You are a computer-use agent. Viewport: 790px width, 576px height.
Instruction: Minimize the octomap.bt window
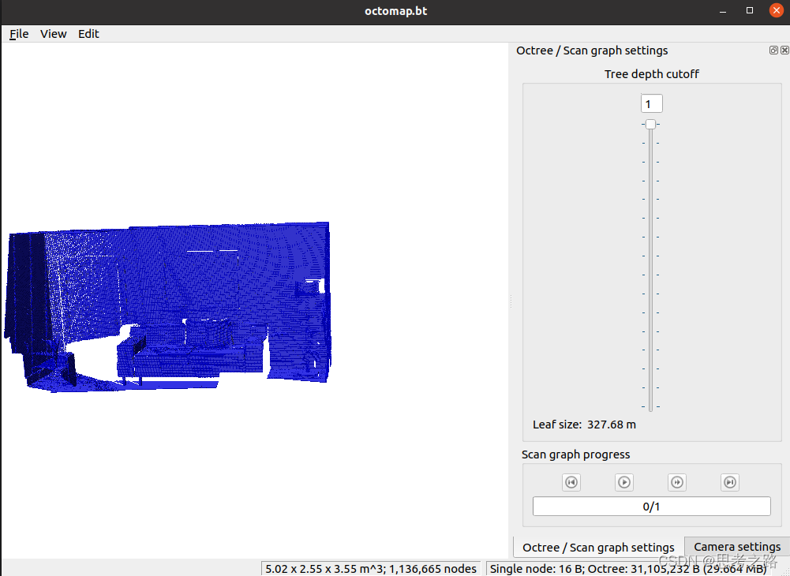coord(723,11)
